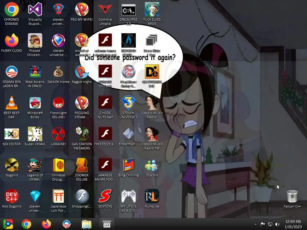Launch BEEP BEEP CAR traffic cone icon
This screenshot has height=230, width=307.
point(12,108)
